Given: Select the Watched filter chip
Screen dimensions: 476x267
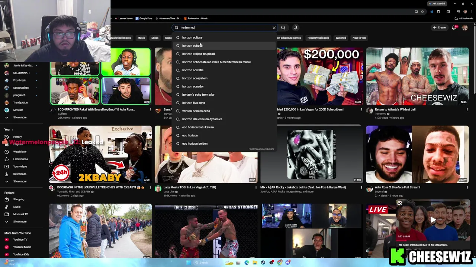Looking at the screenshot, I should (x=341, y=38).
